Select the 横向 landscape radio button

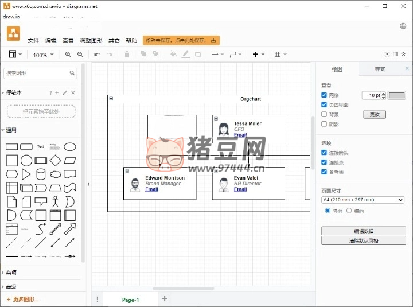pos(349,211)
